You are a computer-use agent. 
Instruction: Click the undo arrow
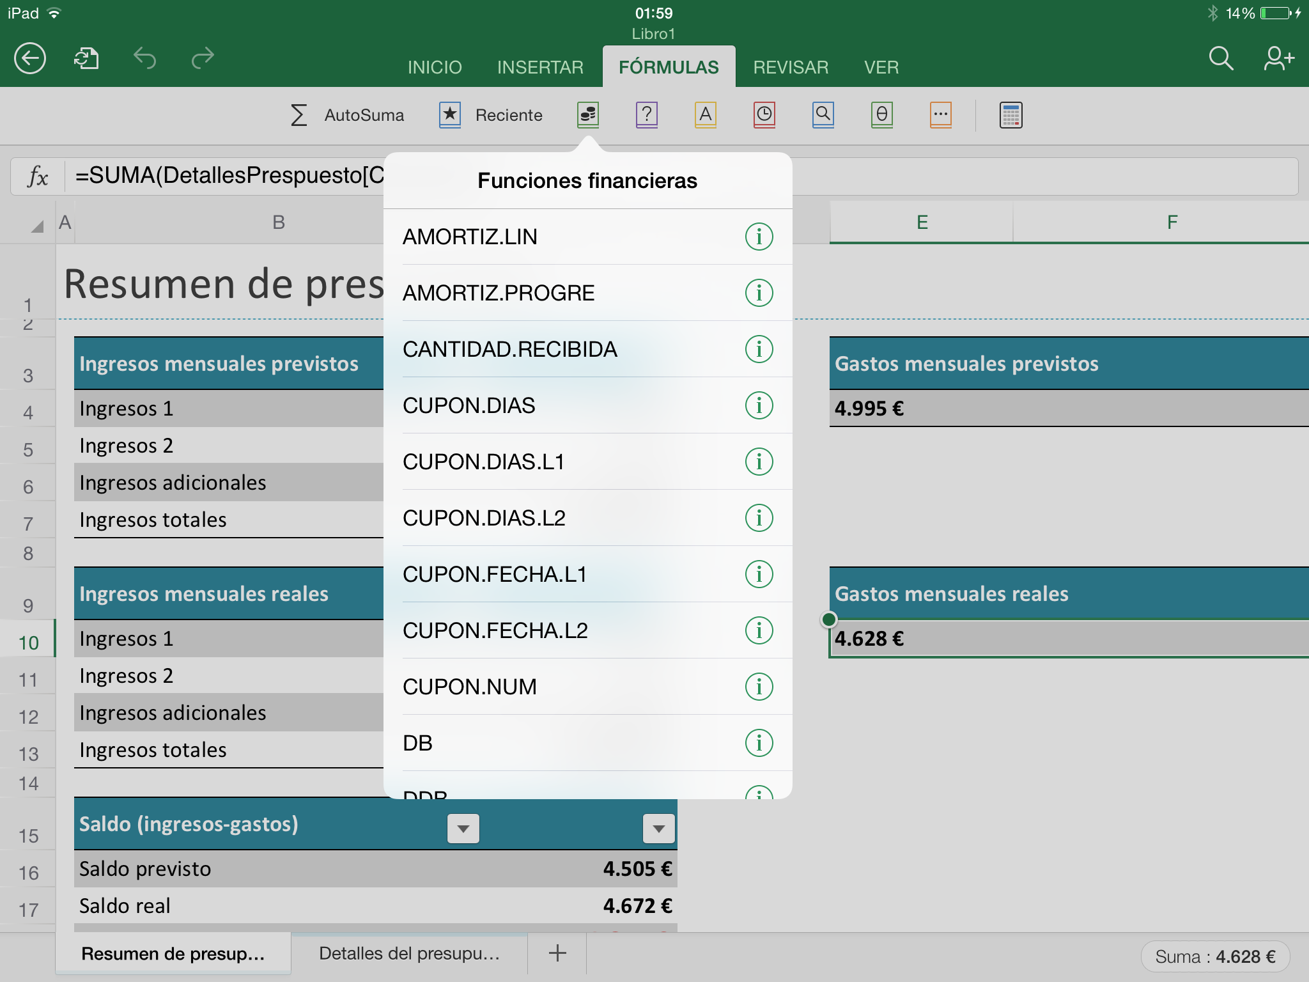[144, 59]
